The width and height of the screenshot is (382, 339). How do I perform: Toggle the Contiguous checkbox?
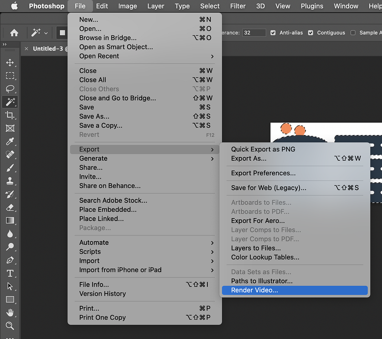click(x=310, y=33)
